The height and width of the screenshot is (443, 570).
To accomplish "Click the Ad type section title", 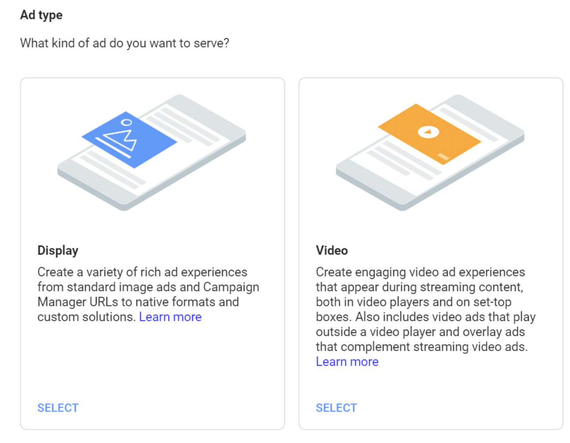I will 40,15.
